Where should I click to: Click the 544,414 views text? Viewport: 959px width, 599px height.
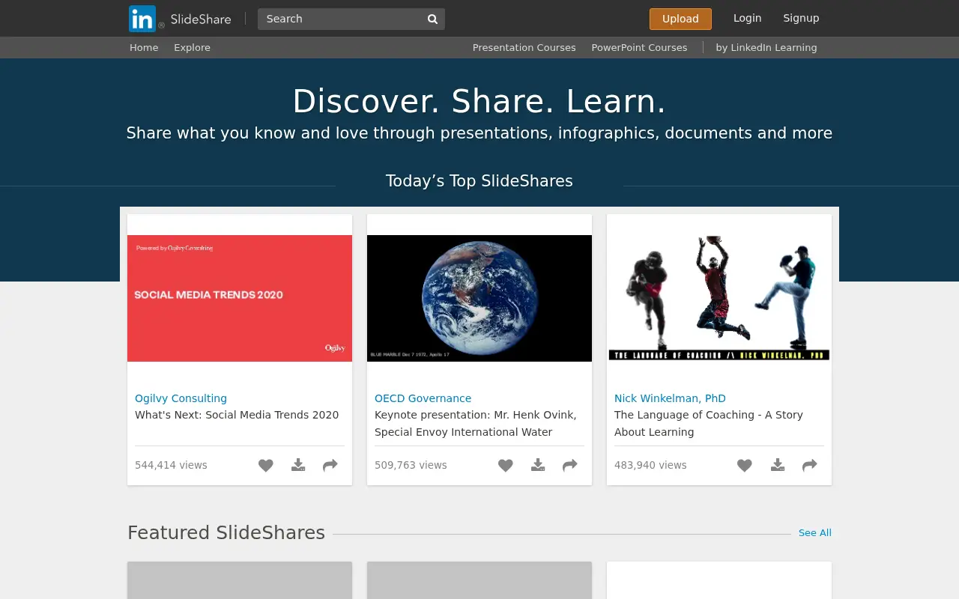[x=171, y=465]
